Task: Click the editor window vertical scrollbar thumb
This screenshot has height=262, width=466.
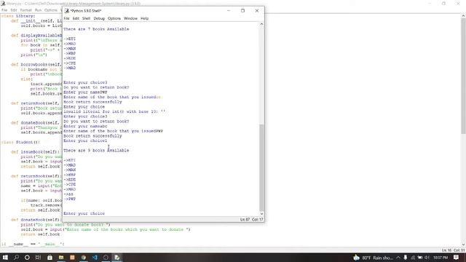Action: point(463,76)
